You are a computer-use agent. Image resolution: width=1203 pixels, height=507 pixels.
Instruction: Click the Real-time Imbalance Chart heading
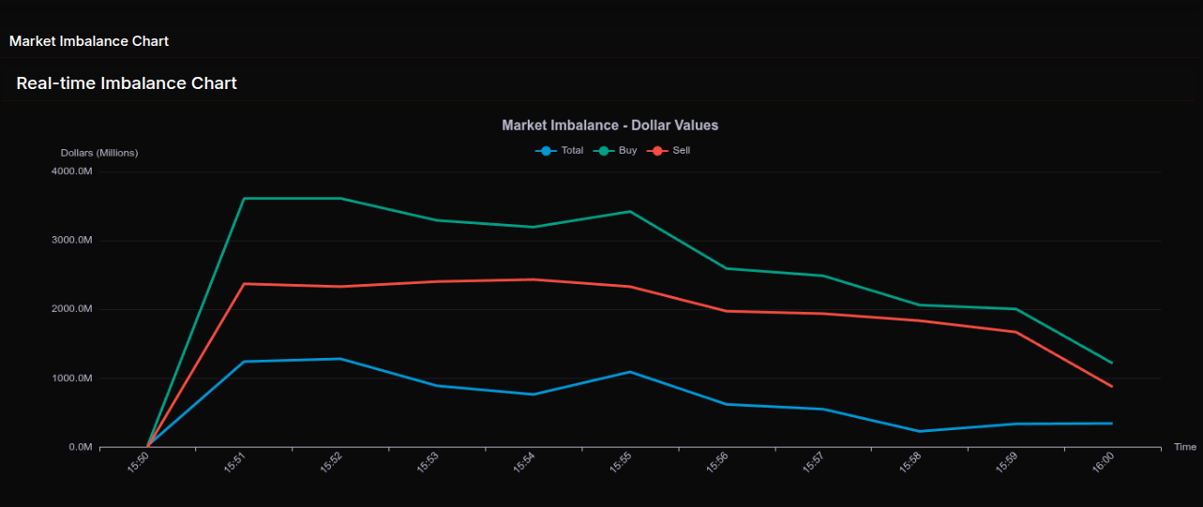click(127, 83)
